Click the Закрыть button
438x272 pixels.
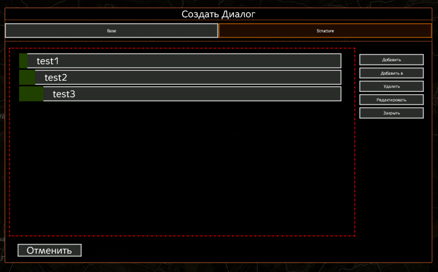click(x=391, y=113)
